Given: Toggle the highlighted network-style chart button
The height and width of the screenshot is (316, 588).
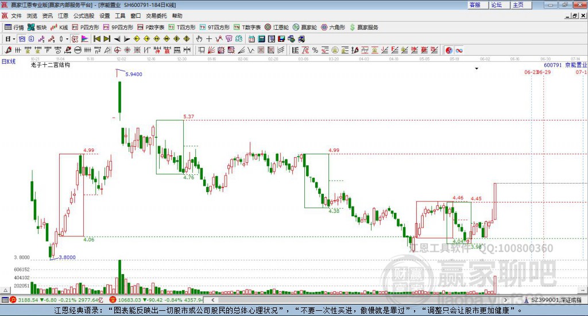Looking at the screenshot, I should tap(22, 39).
